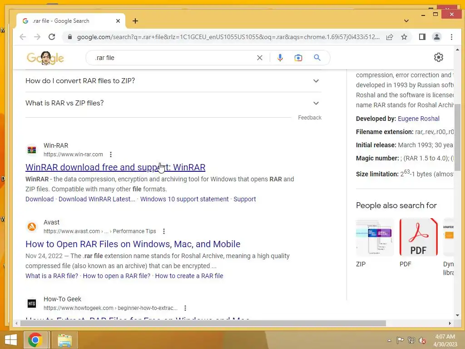
Task: Open the more options dots beside avast.com result
Action: pyautogui.click(x=163, y=231)
